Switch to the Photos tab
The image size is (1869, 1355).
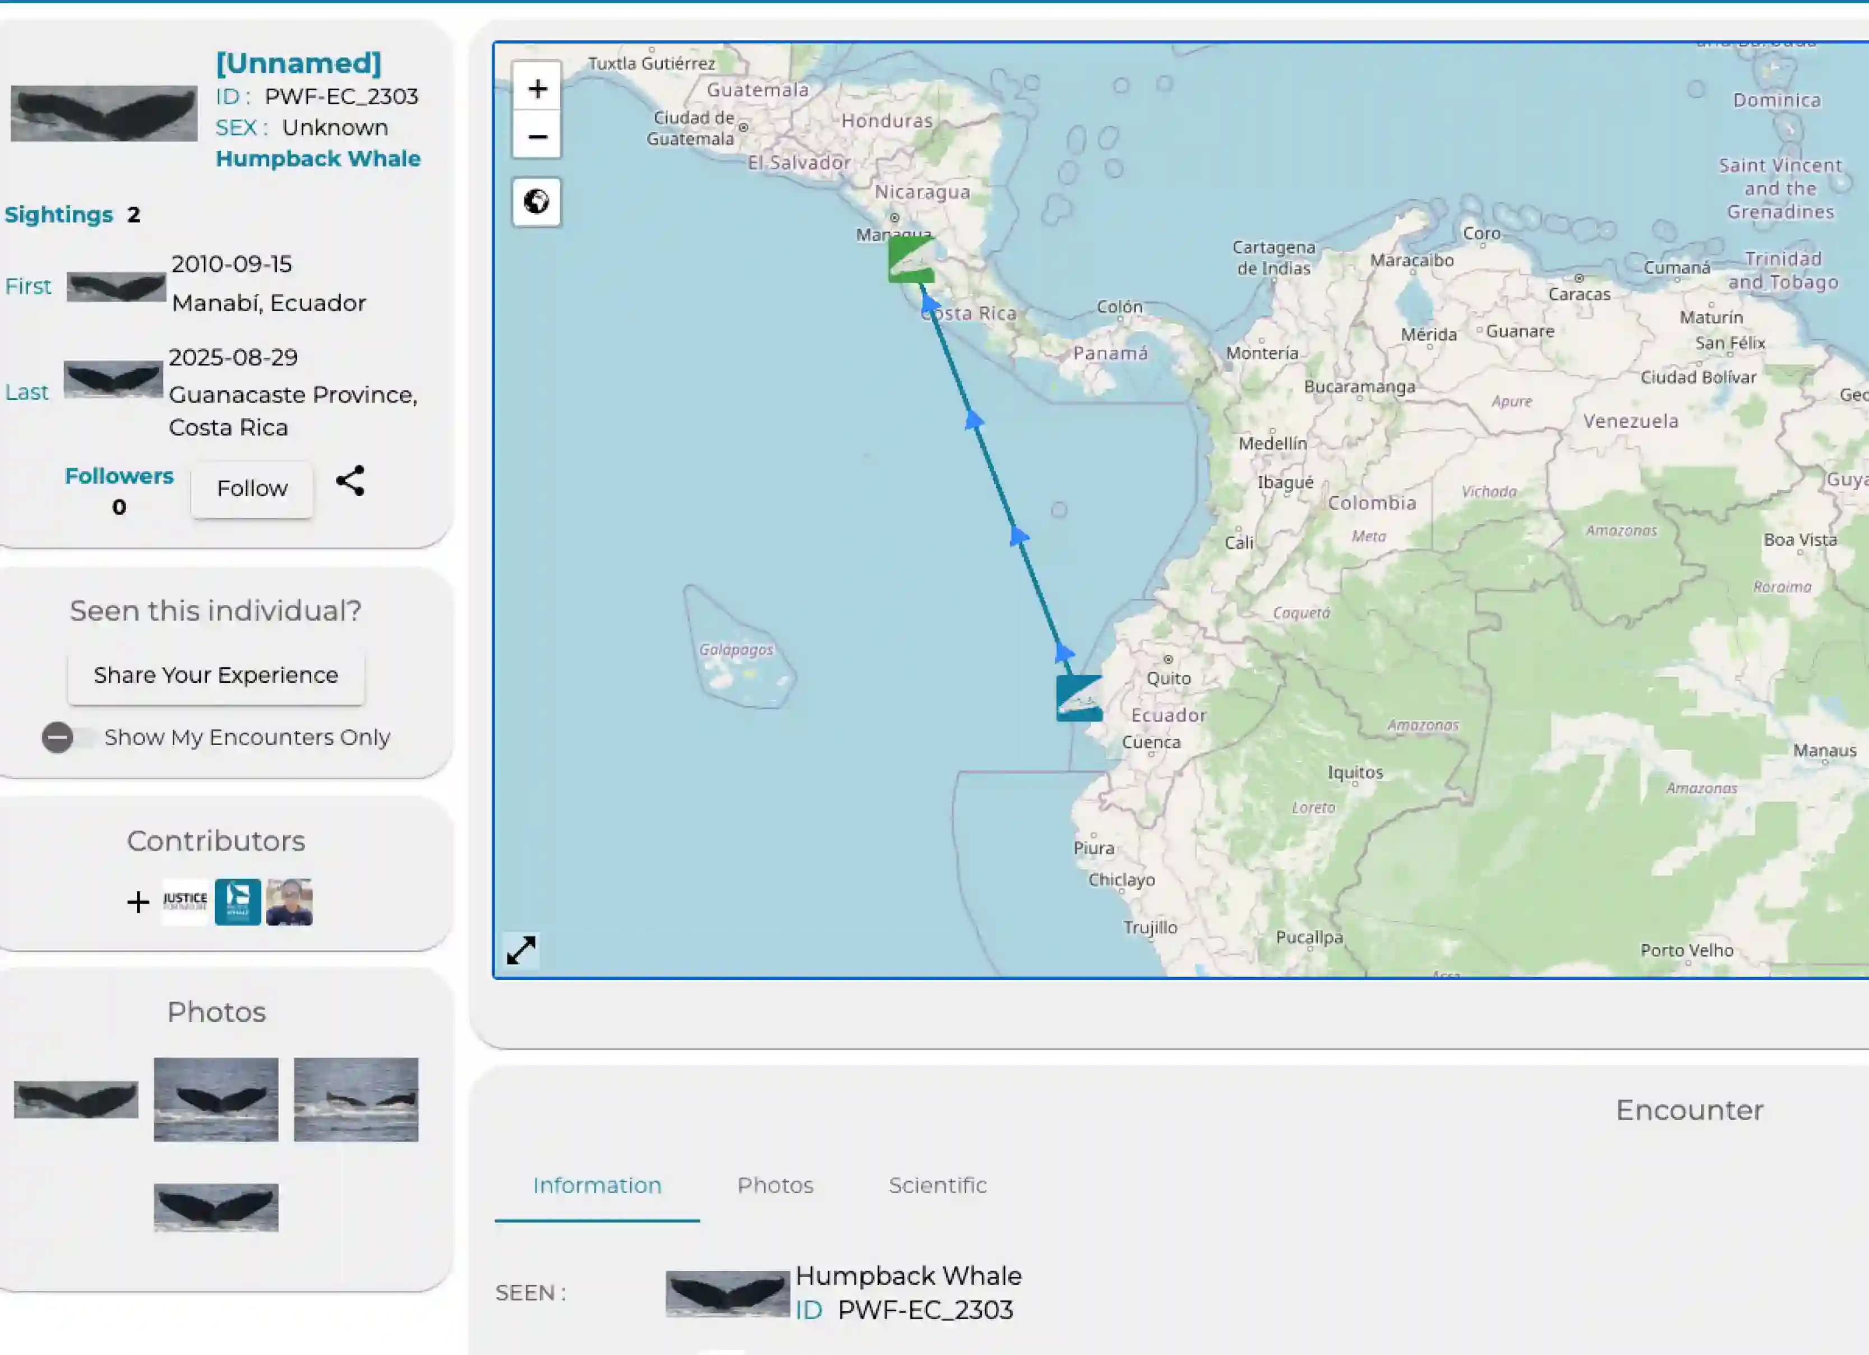pyautogui.click(x=774, y=1185)
